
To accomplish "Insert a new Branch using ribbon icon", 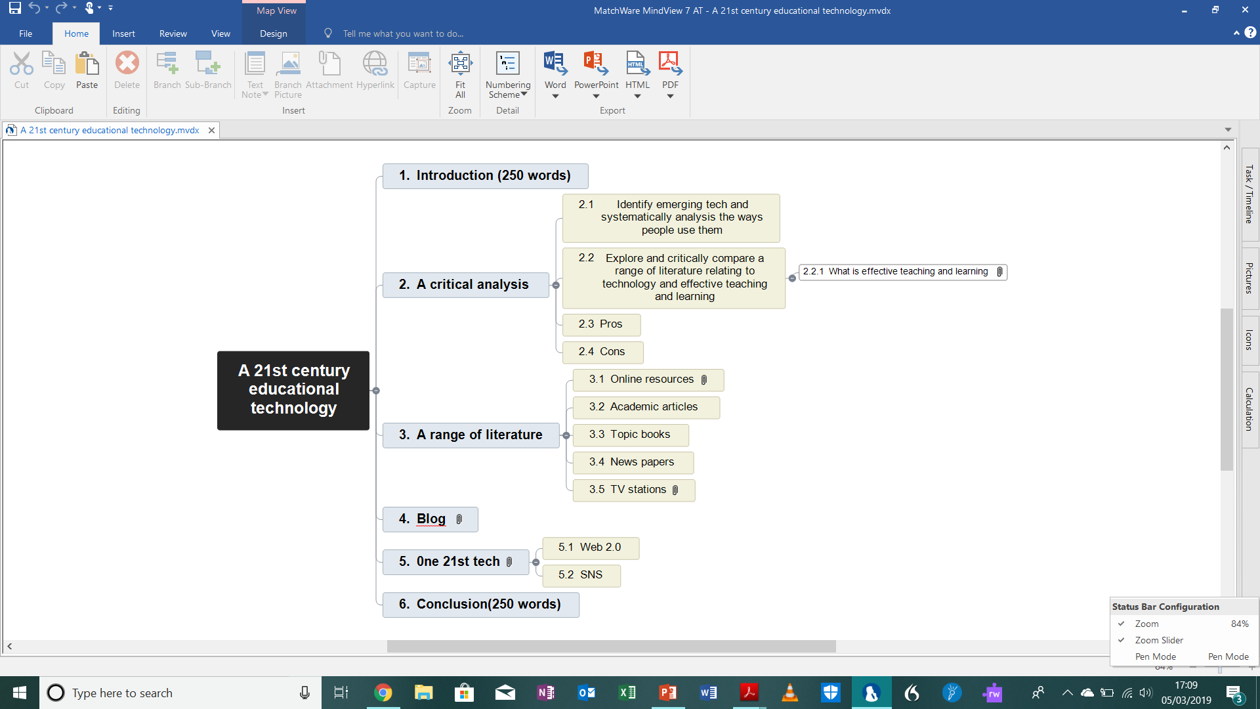I will tap(167, 64).
